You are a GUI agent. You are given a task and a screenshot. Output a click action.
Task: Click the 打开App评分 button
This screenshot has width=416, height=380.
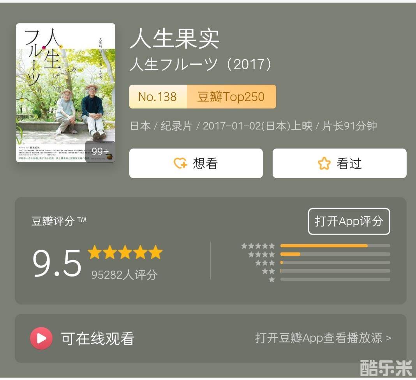click(349, 221)
